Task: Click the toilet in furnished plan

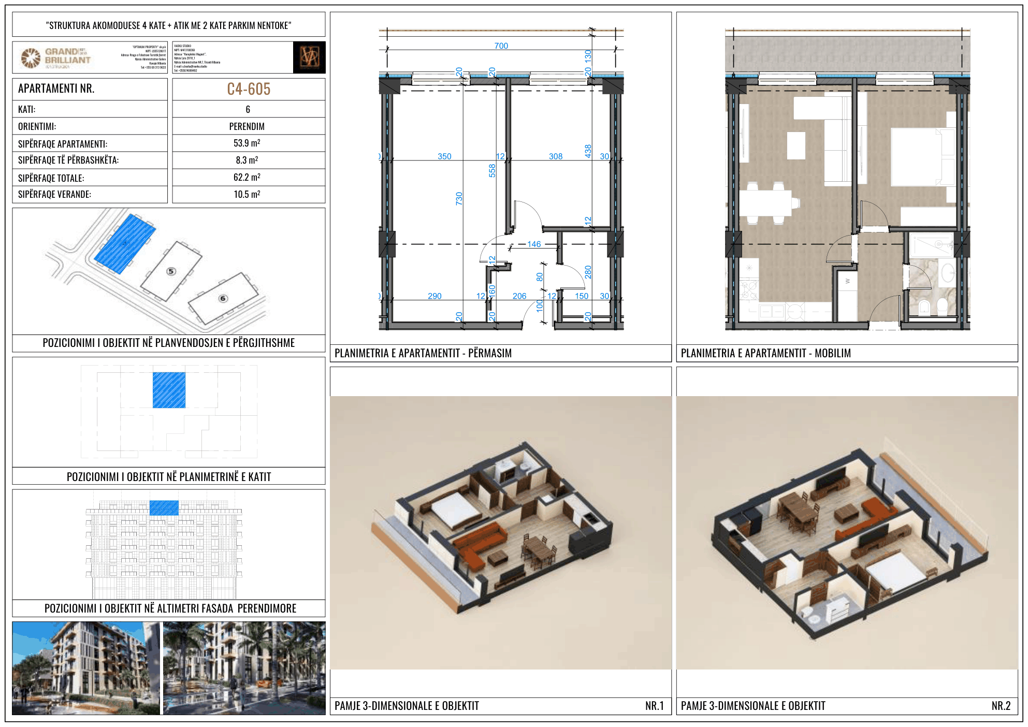Action: pyautogui.click(x=942, y=306)
